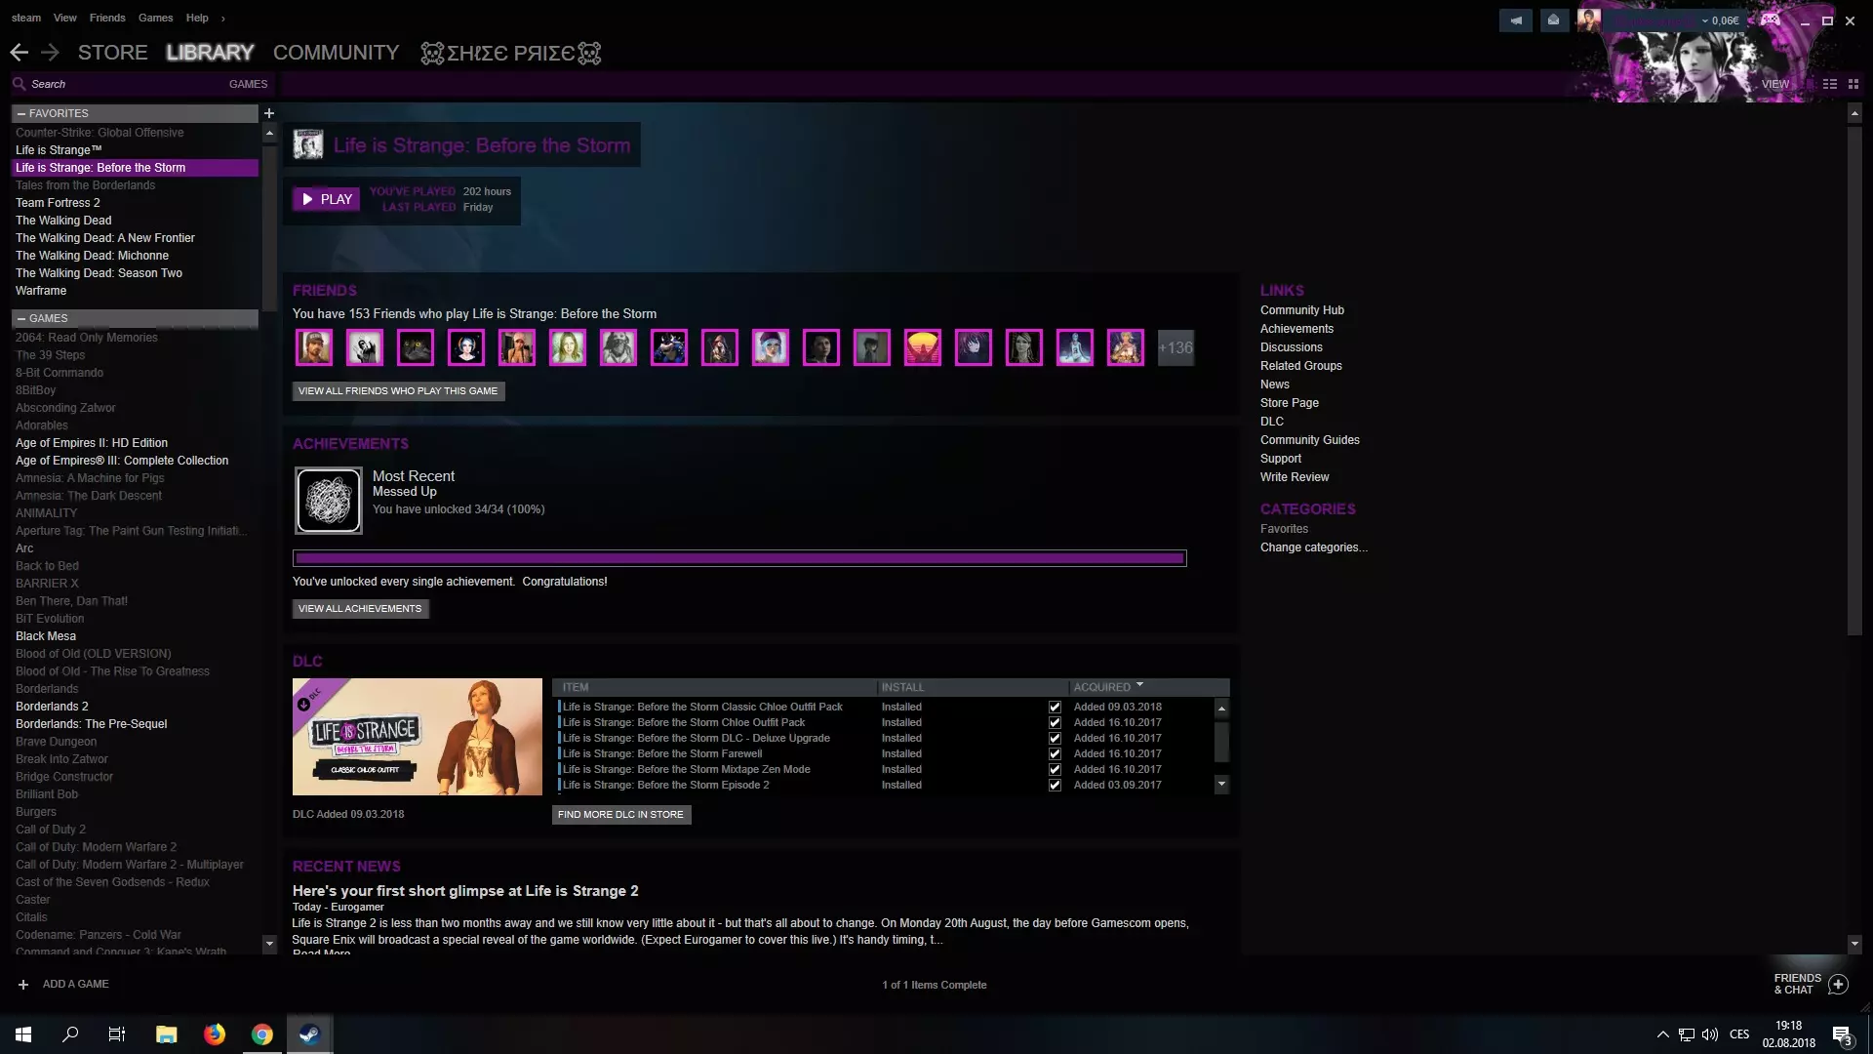The height and width of the screenshot is (1054, 1873).
Task: Click the back navigation arrow
Action: coord(20,53)
